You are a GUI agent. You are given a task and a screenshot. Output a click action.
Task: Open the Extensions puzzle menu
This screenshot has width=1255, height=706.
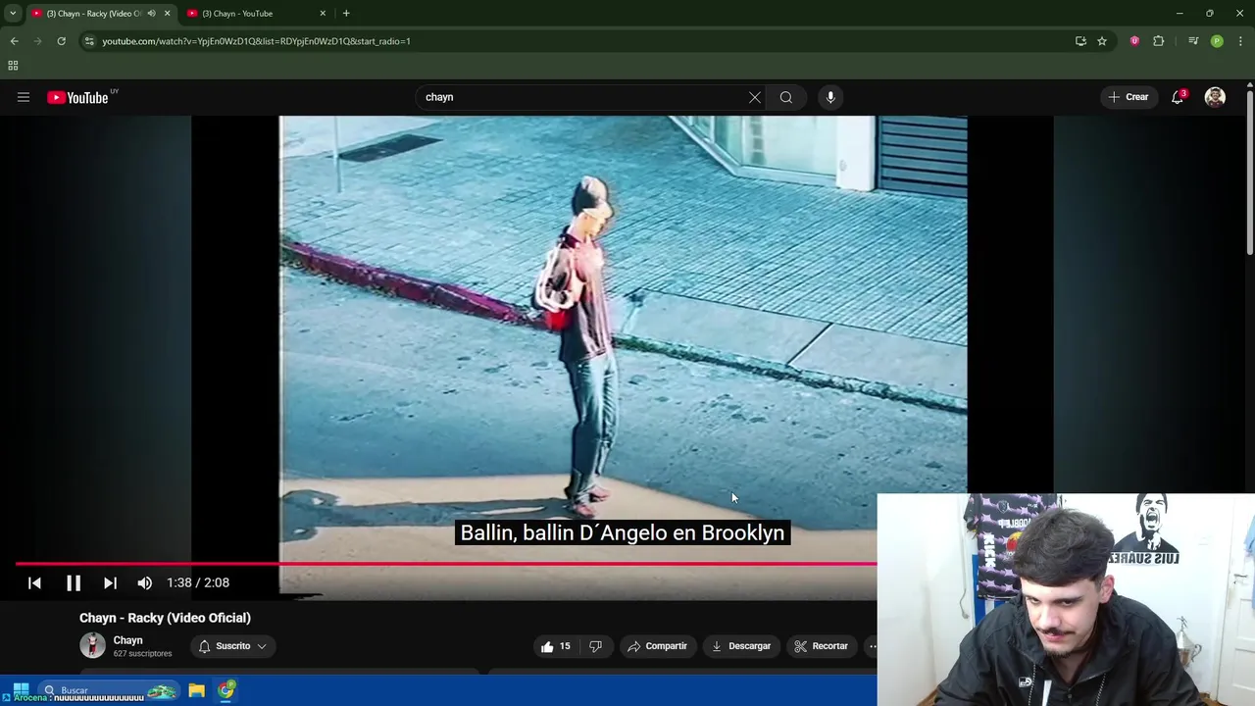1159,41
